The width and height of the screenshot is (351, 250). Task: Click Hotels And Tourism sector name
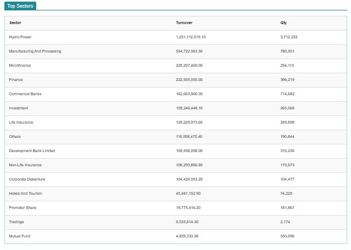pos(26,194)
